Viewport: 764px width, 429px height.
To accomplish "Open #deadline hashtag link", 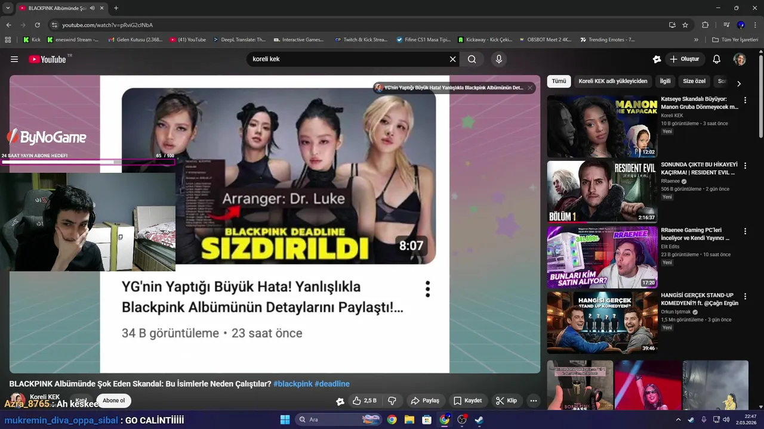I will [332, 384].
